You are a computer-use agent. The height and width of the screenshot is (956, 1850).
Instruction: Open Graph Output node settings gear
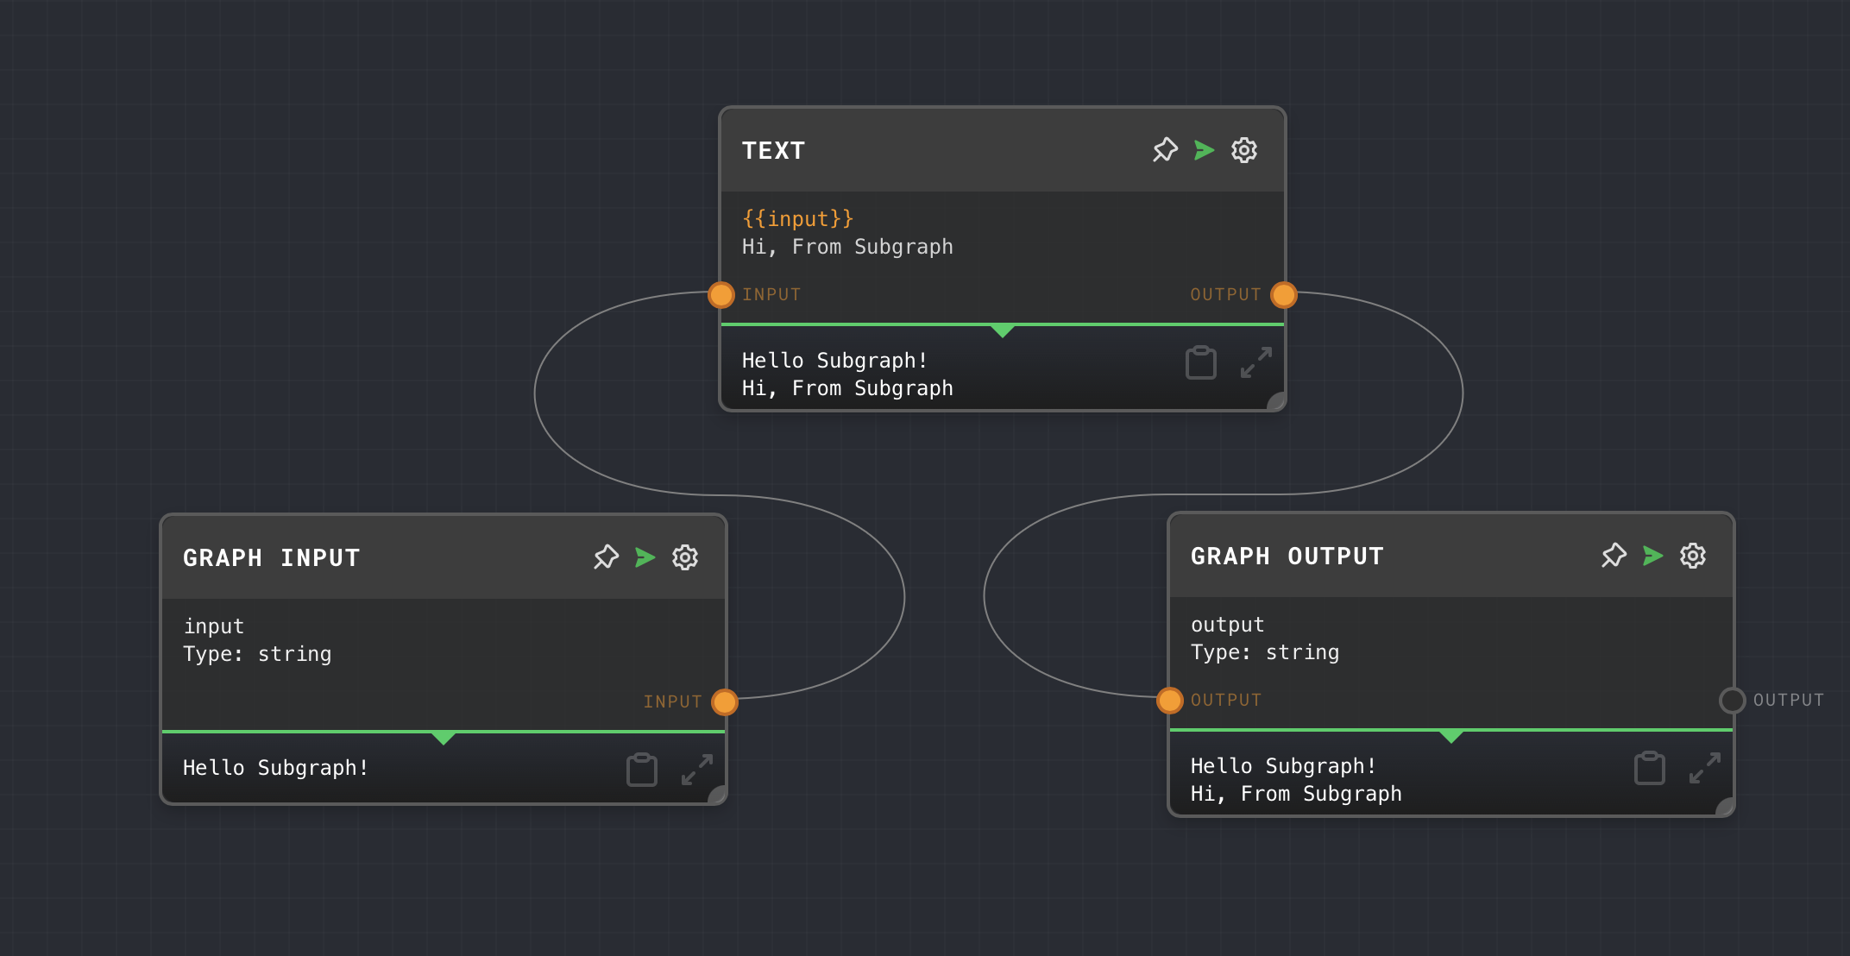point(1693,556)
